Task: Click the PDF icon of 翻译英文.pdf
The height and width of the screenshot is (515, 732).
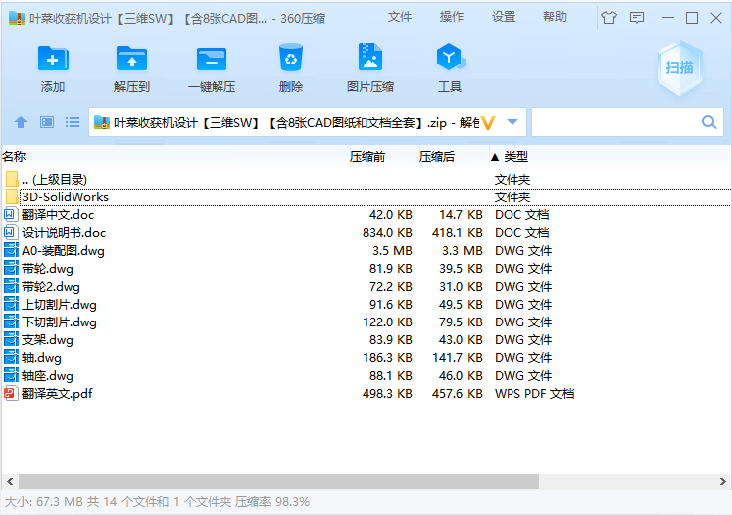Action: pos(11,393)
